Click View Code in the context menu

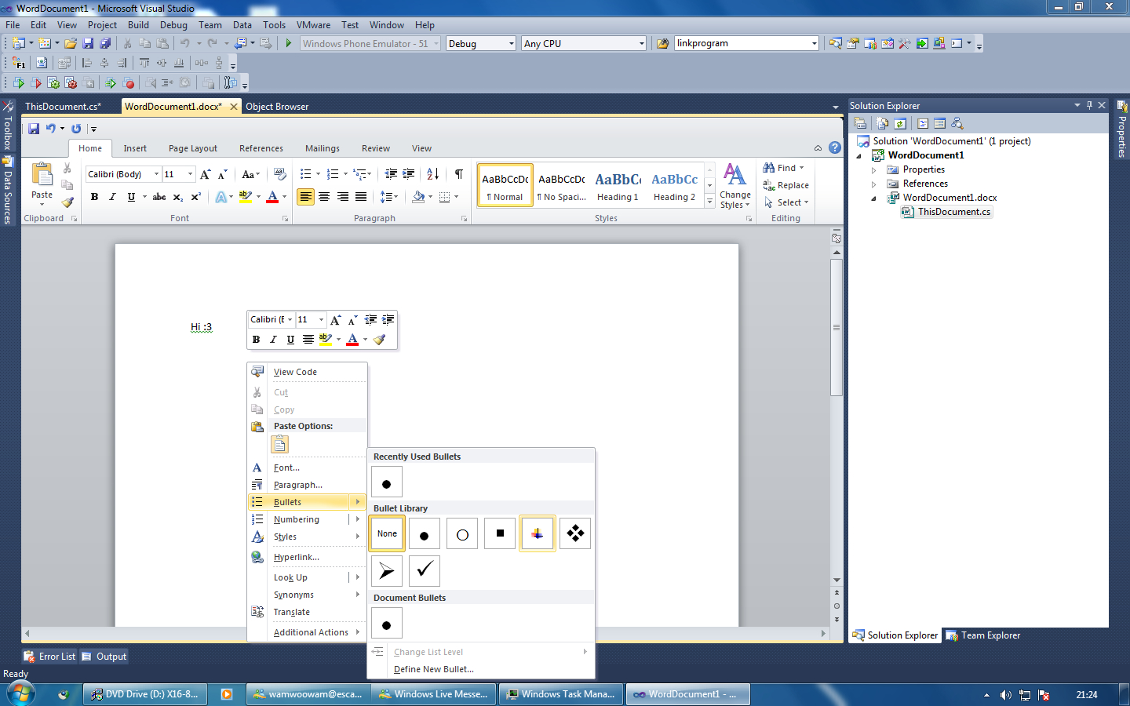tap(295, 372)
